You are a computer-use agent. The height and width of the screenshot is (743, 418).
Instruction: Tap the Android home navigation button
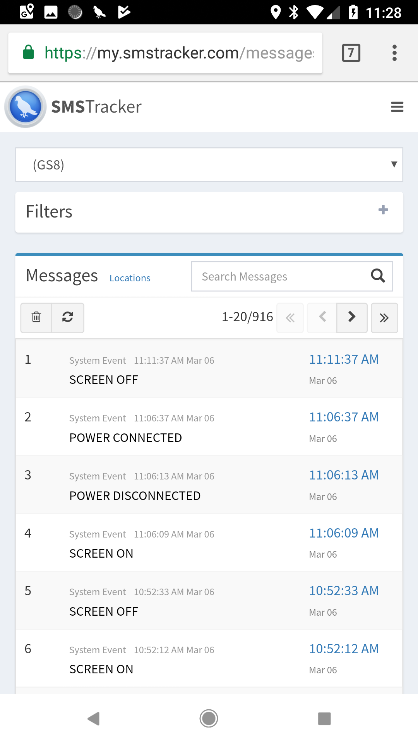point(209,719)
